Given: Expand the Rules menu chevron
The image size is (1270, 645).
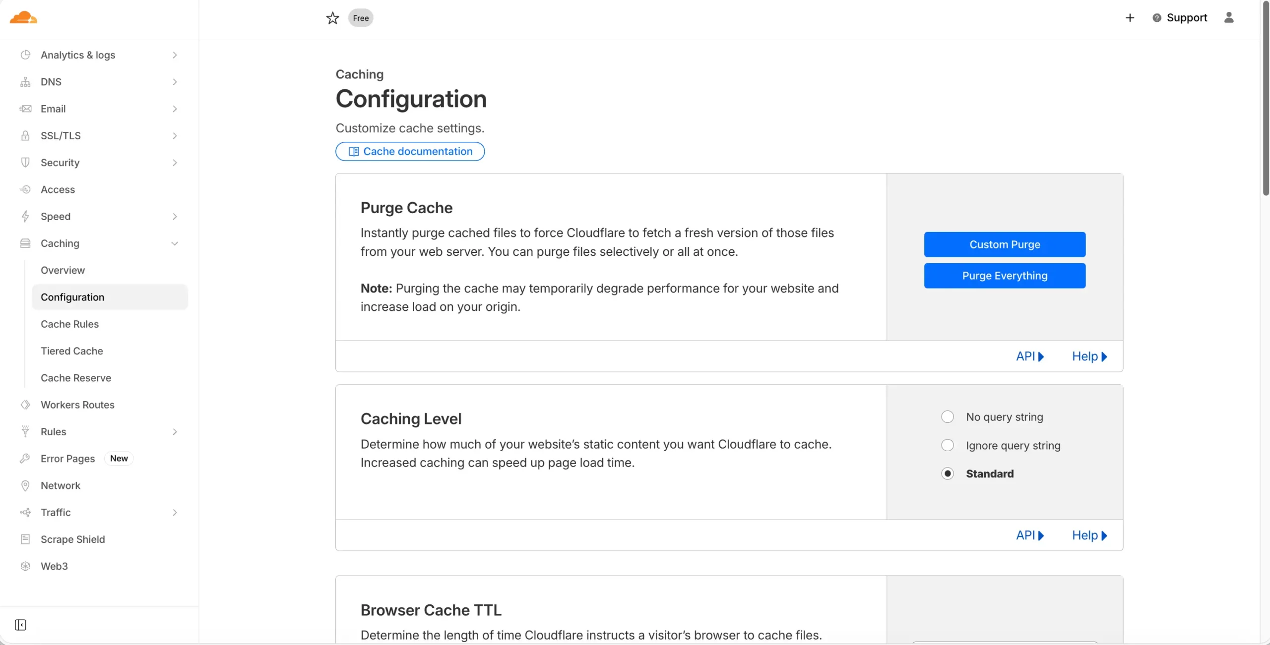Looking at the screenshot, I should 175,432.
